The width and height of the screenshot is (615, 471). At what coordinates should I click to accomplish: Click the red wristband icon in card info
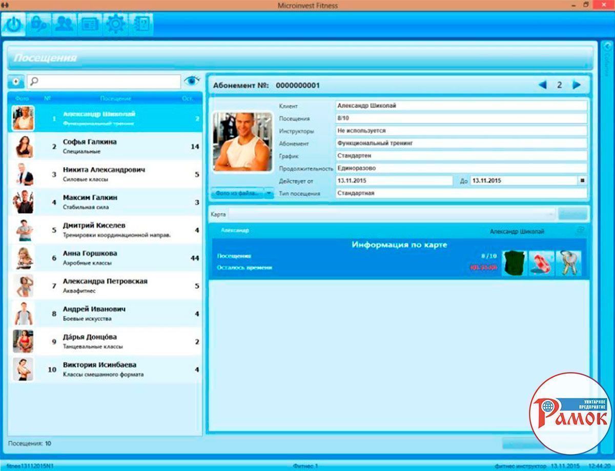click(542, 264)
